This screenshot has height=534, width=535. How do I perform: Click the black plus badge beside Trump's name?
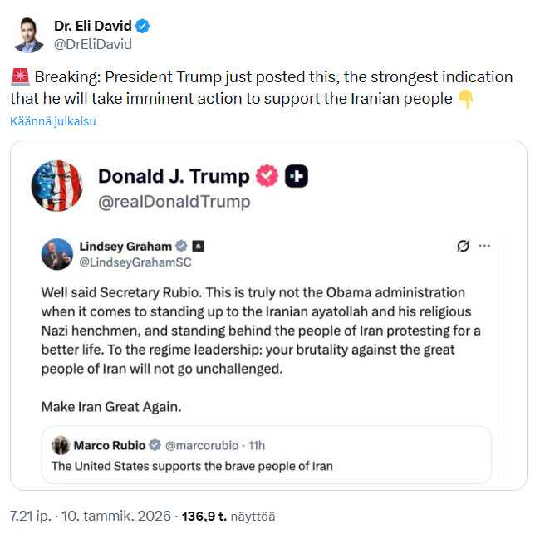tap(297, 176)
